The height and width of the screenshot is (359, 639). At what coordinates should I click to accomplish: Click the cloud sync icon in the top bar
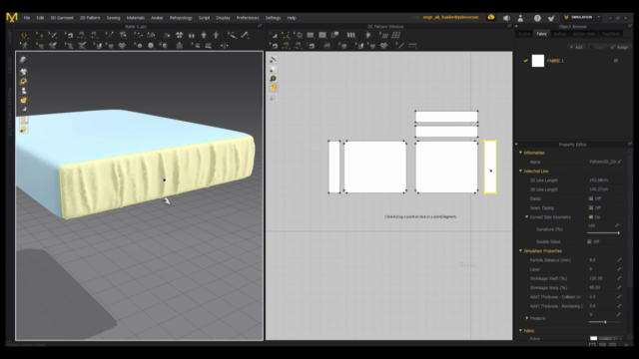click(491, 17)
